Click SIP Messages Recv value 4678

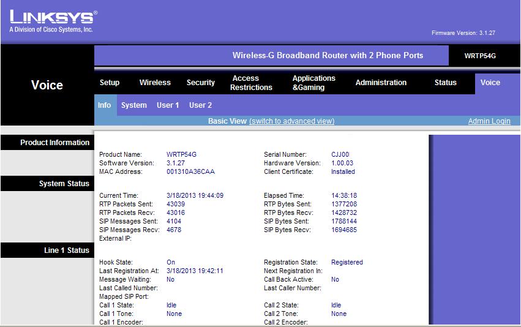click(x=174, y=230)
